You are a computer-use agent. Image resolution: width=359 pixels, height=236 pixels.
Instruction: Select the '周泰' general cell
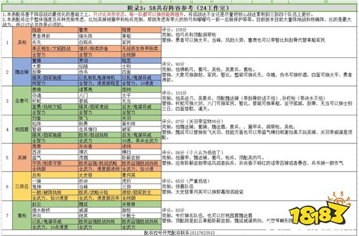(54, 146)
